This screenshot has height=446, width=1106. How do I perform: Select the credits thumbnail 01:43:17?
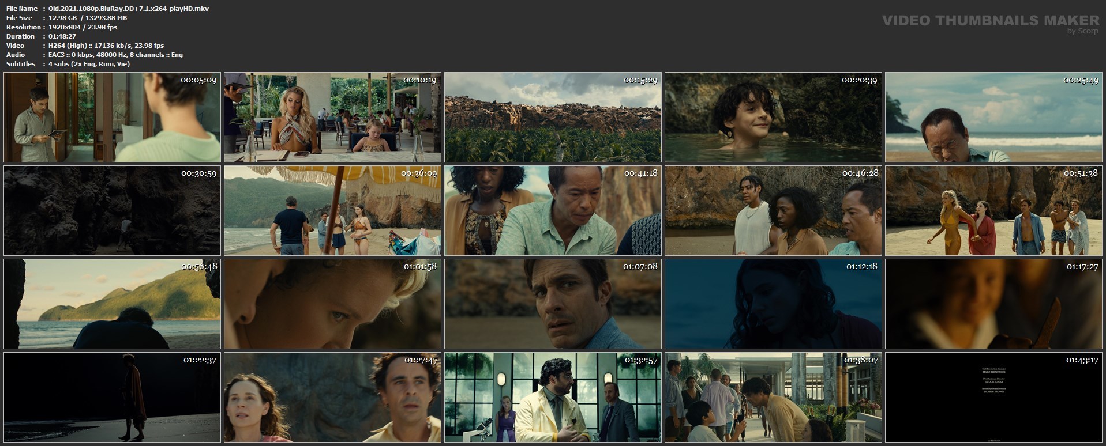pos(993,397)
